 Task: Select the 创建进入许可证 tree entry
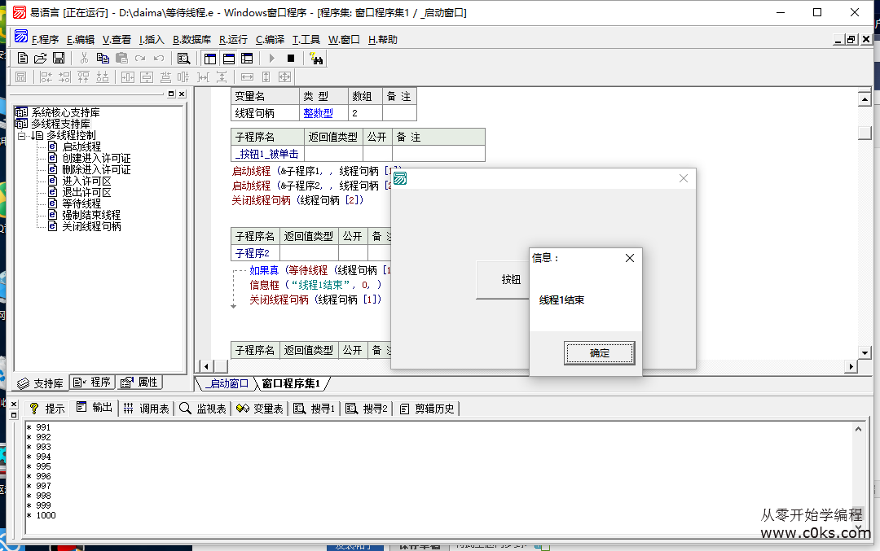[96, 159]
